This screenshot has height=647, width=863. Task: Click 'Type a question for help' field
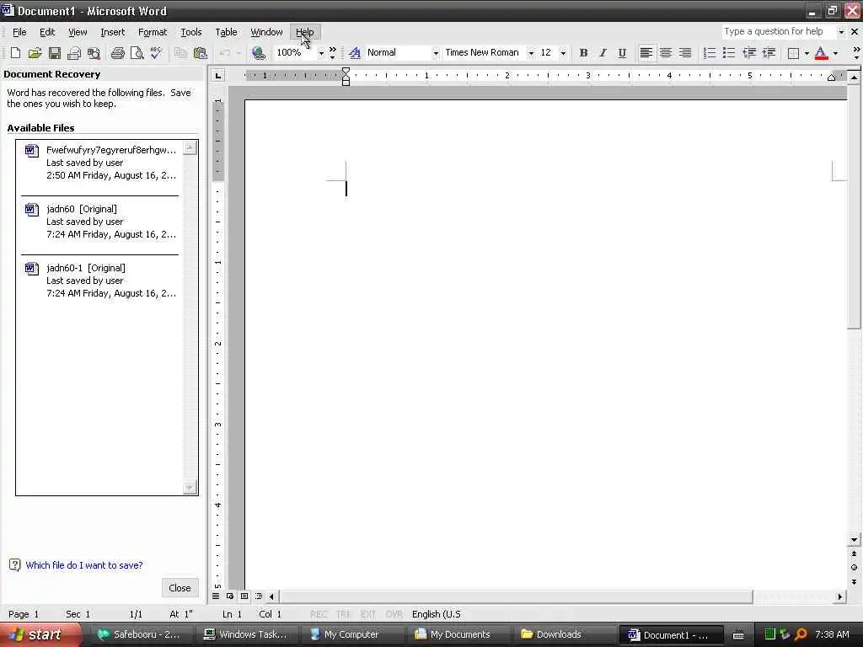coord(778,32)
